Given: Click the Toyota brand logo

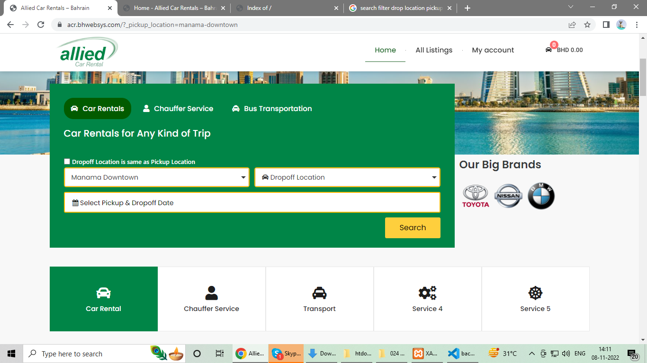Looking at the screenshot, I should pos(476,196).
